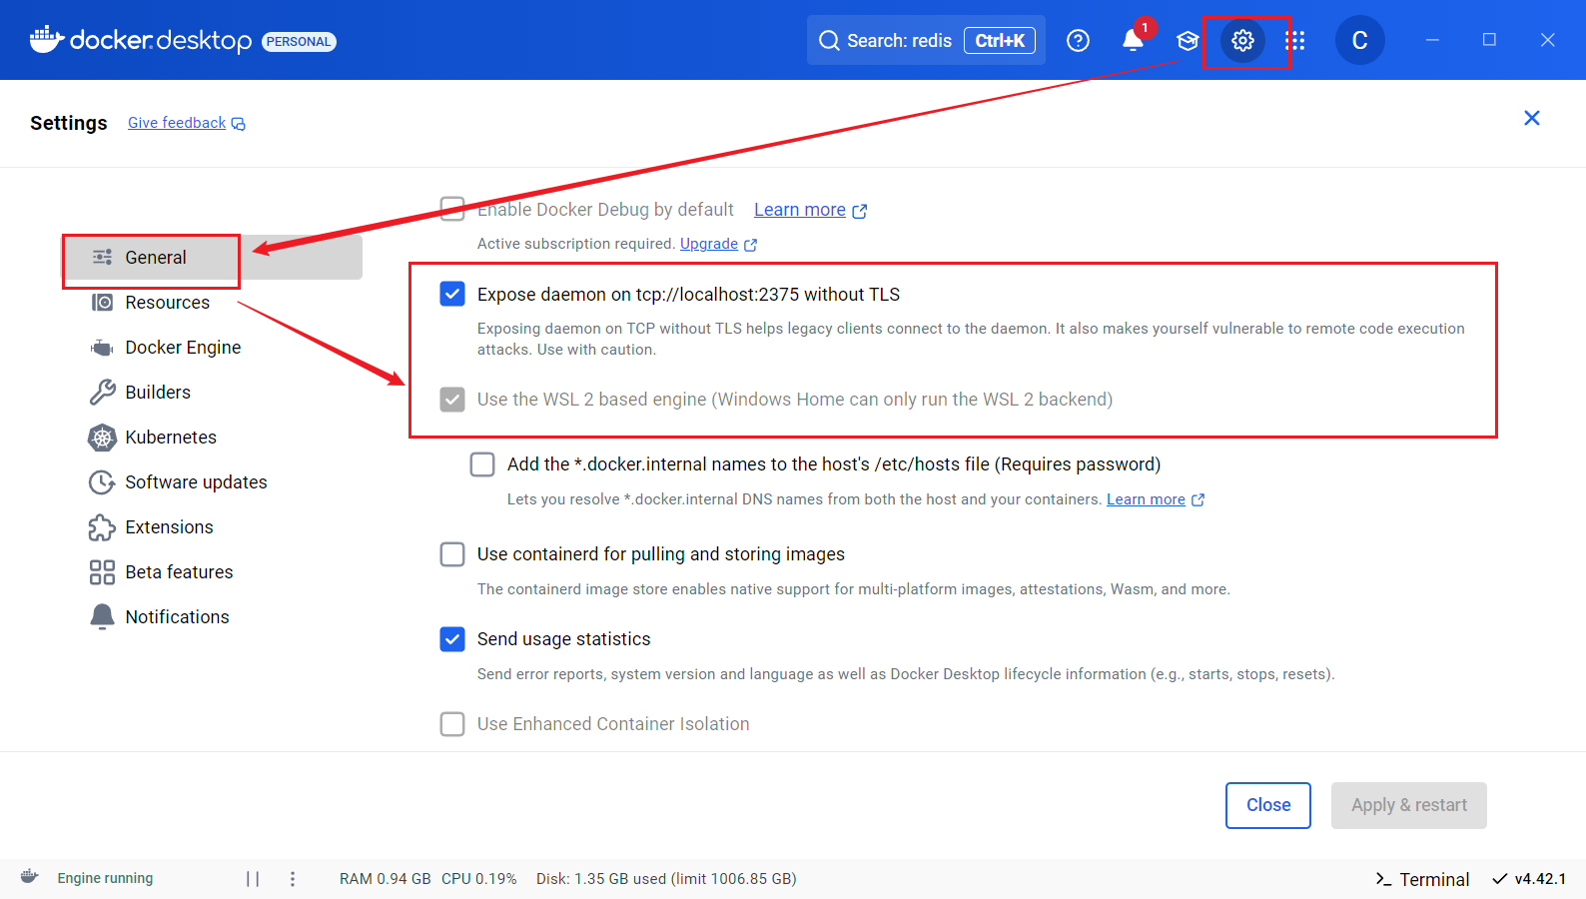
Task: Click the Kubernetes helm icon
Action: (102, 438)
